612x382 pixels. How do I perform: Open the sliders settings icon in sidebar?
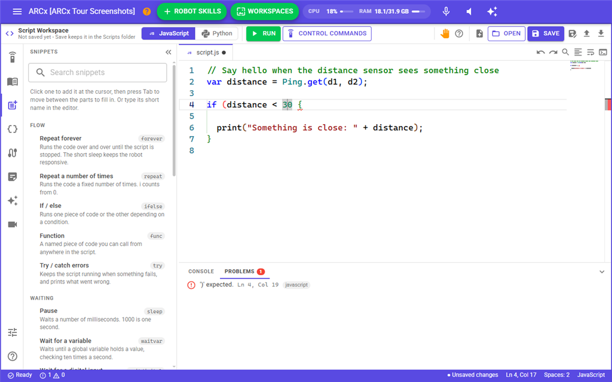[13, 332]
